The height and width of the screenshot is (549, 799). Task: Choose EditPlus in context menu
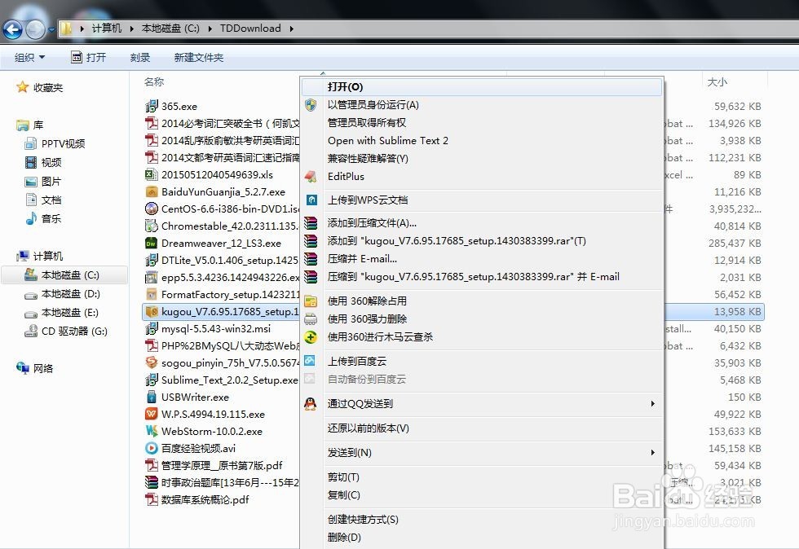[x=482, y=176]
